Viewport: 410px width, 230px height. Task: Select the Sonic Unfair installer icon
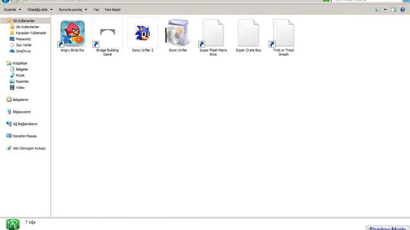178,33
